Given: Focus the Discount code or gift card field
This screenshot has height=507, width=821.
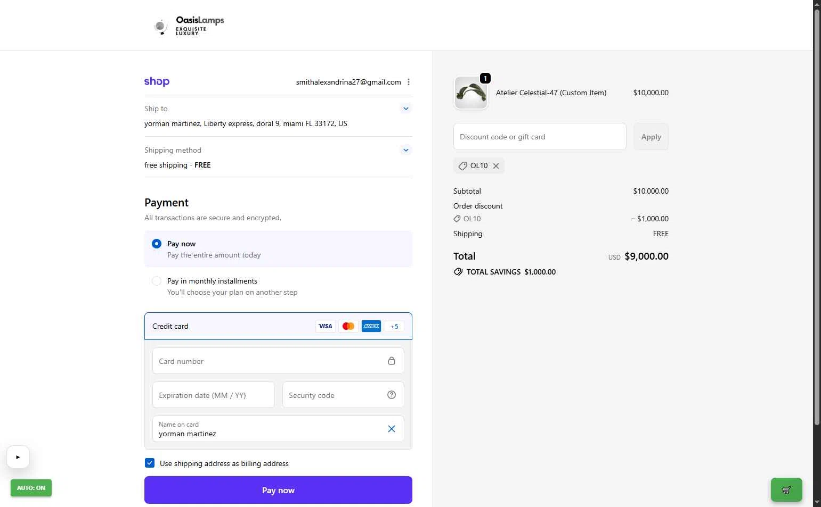Looking at the screenshot, I should click(540, 137).
